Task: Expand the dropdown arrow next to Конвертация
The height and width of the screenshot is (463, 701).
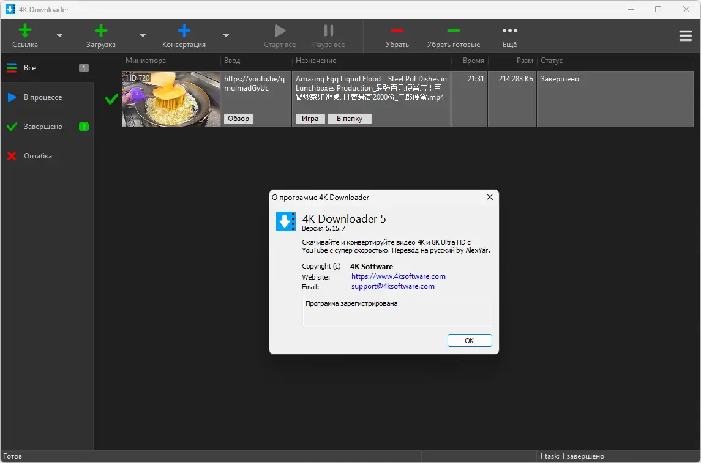Action: coord(226,35)
